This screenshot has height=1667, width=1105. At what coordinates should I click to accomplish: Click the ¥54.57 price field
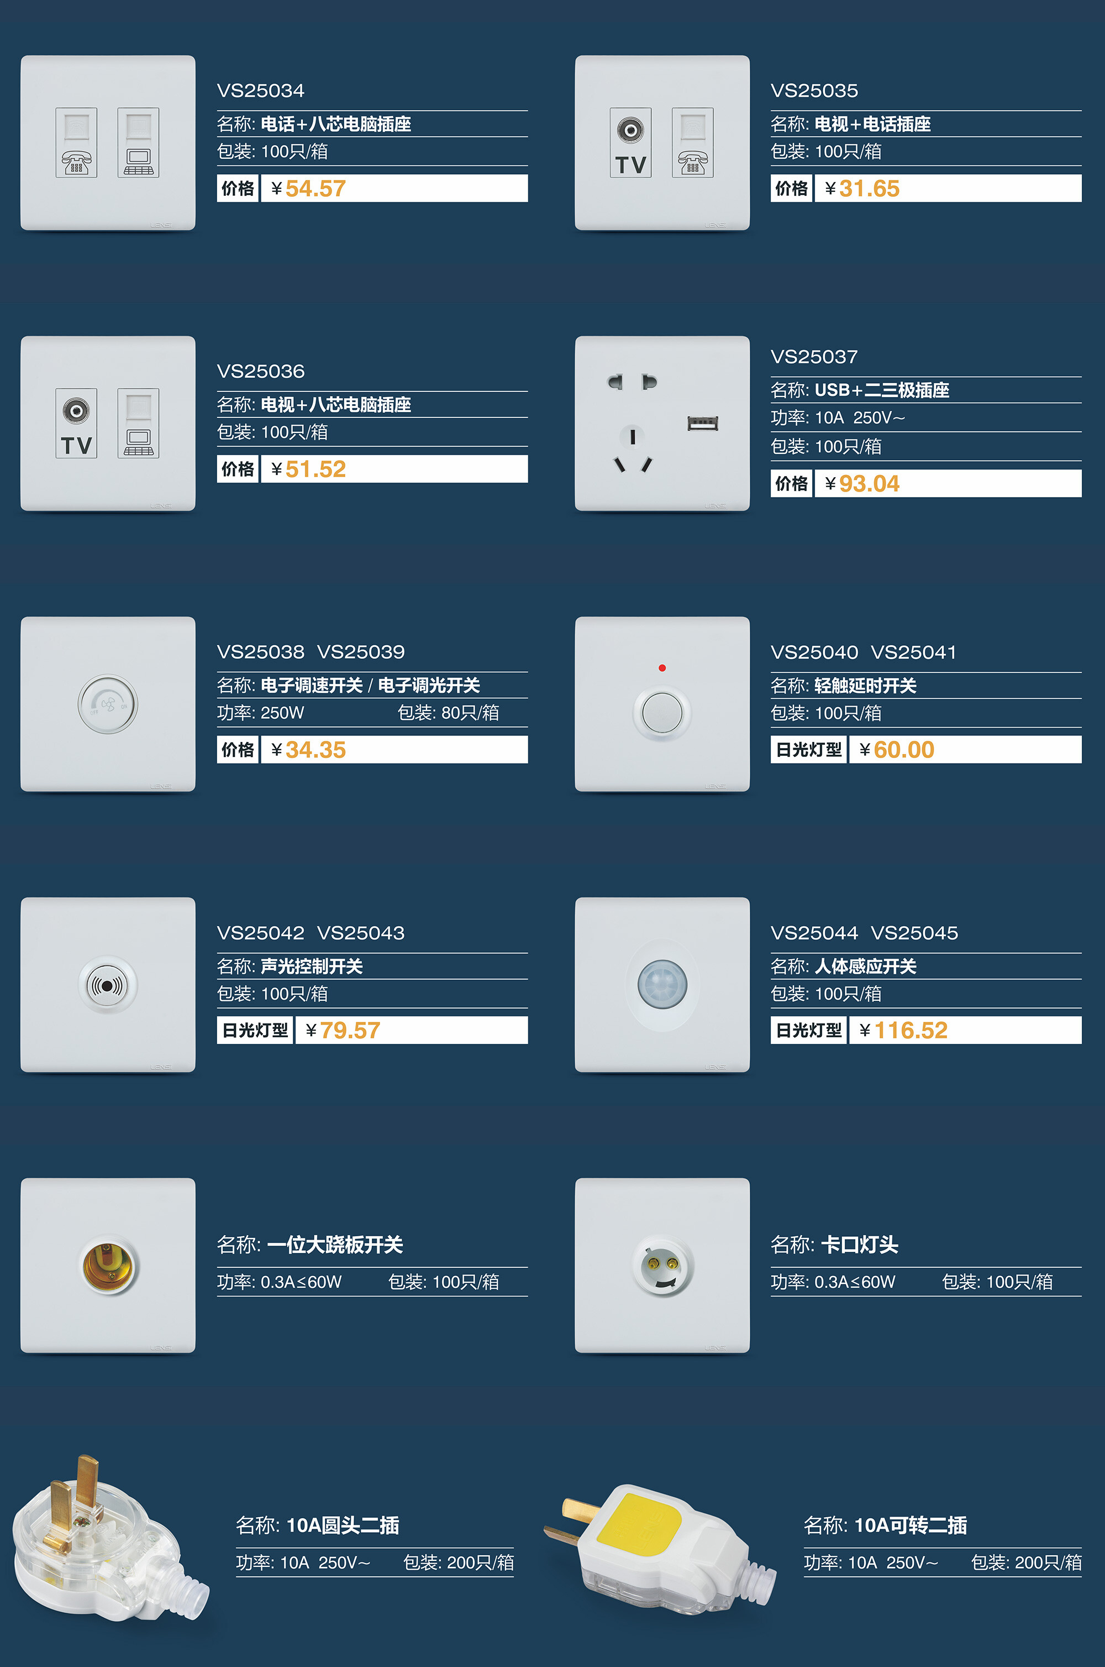pos(394,189)
